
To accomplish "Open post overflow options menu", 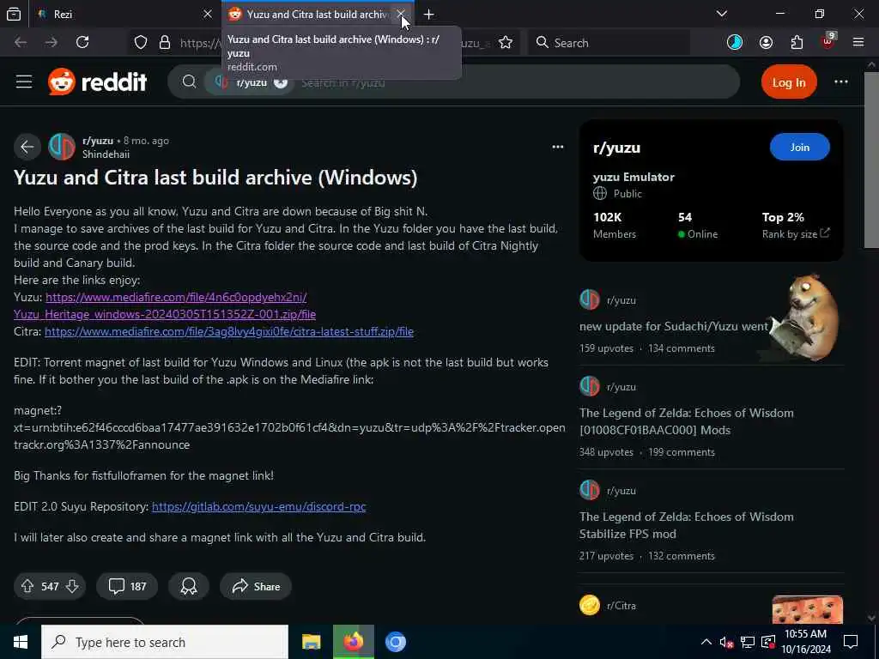I will coord(557,147).
